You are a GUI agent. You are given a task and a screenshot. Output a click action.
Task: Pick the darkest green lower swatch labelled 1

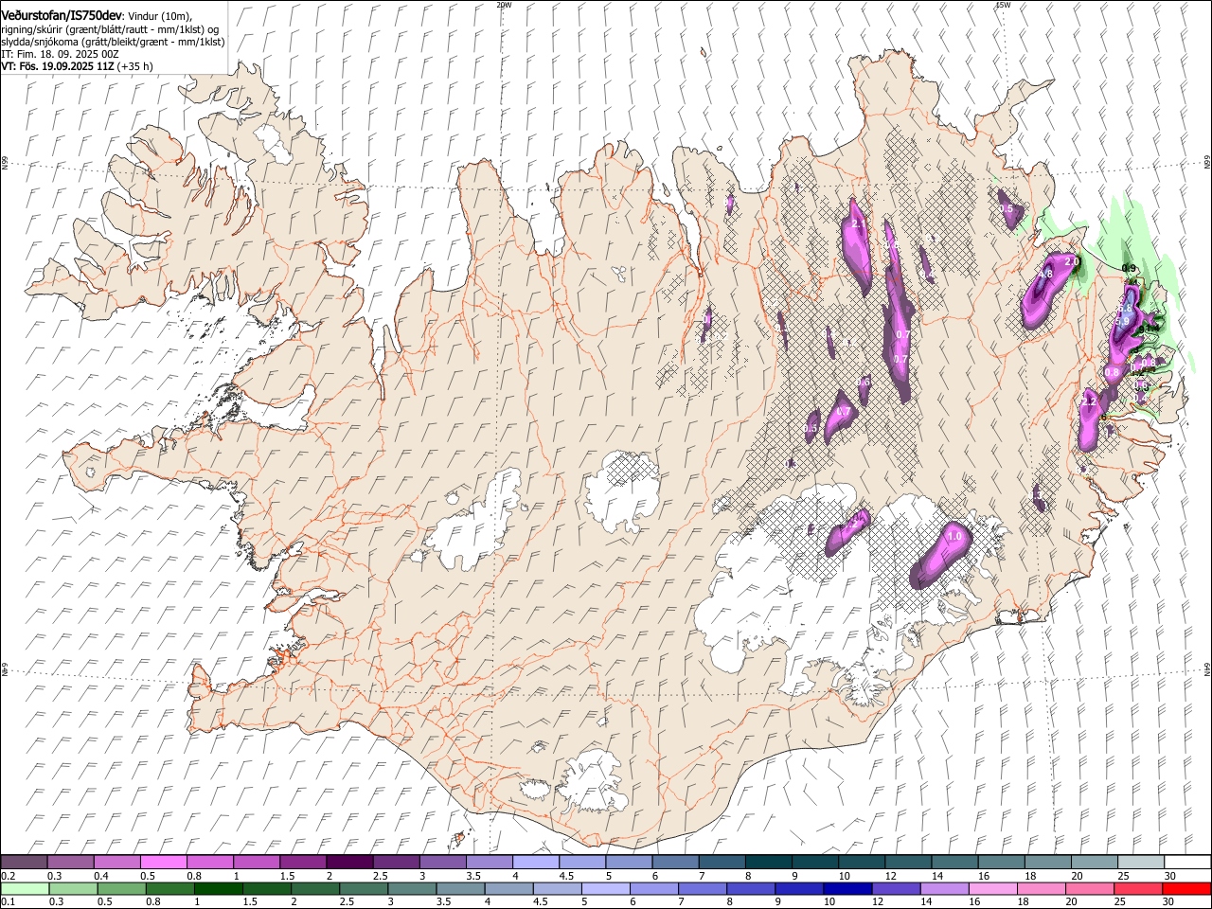[218, 888]
